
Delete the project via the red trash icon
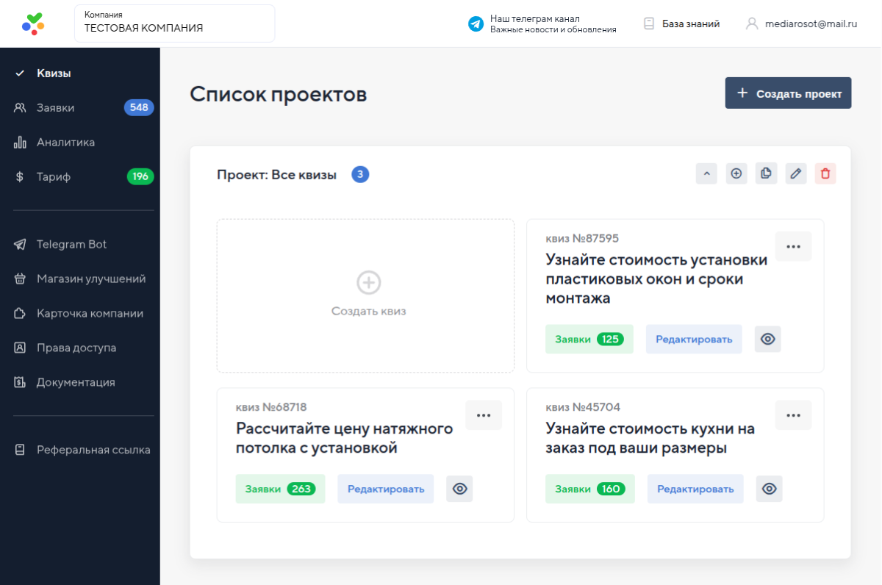pyautogui.click(x=825, y=173)
